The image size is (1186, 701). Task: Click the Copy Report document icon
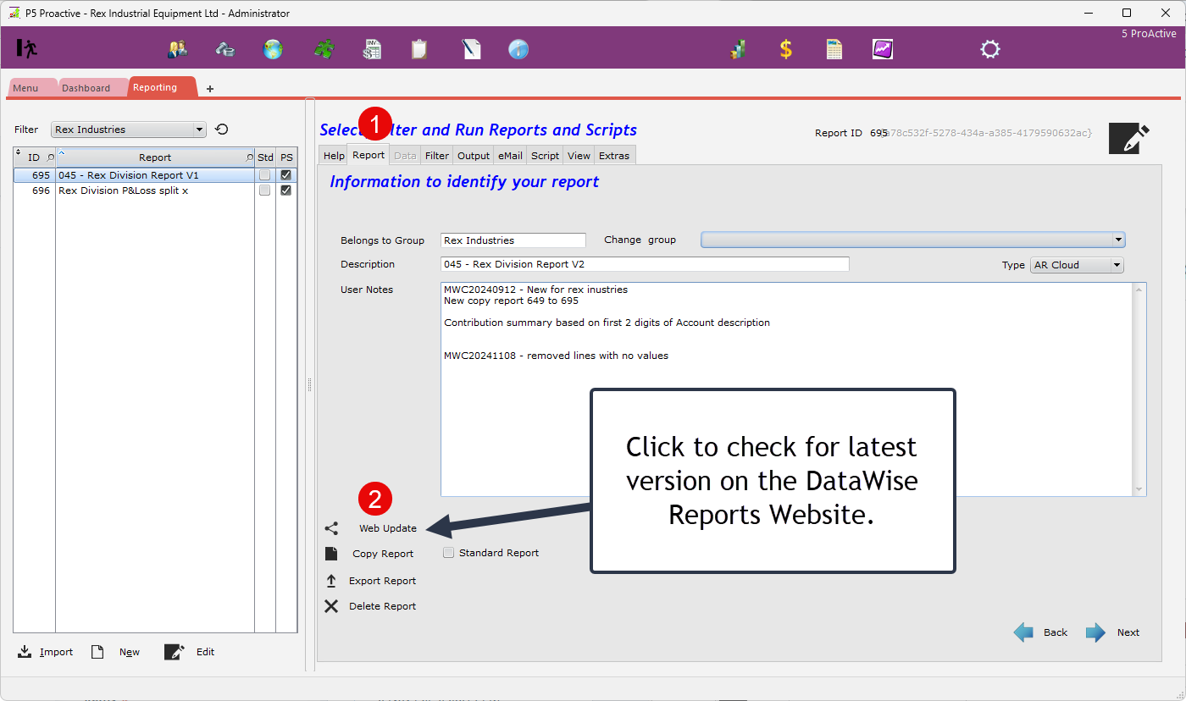point(331,554)
